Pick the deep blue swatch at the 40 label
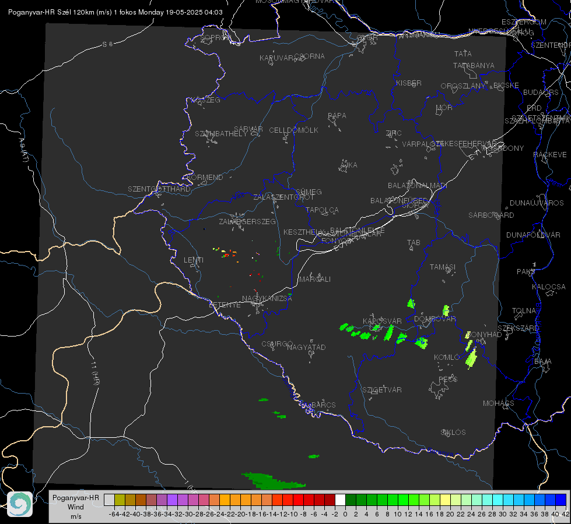The image size is (571, 524). tap(561, 500)
